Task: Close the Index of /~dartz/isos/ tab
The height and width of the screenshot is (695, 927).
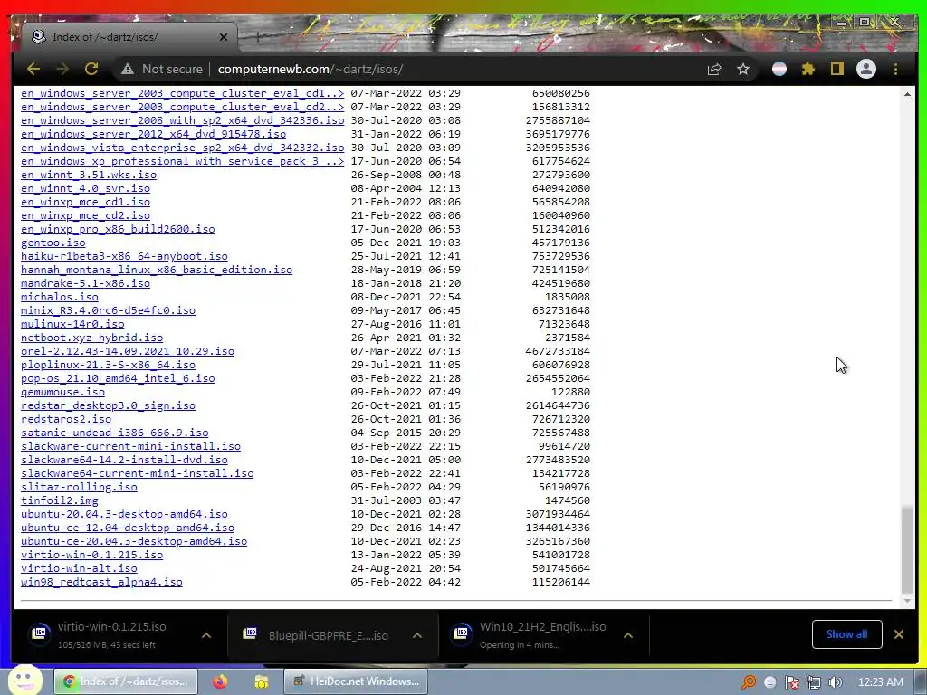Action: 224,36
